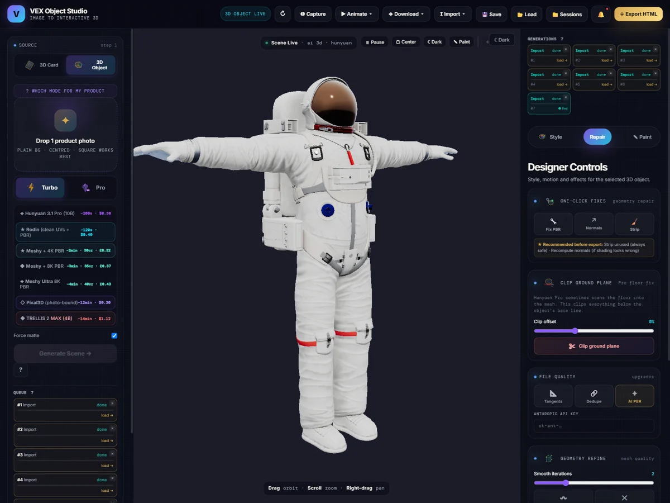
Task: Pause the live scene
Action: pos(375,42)
